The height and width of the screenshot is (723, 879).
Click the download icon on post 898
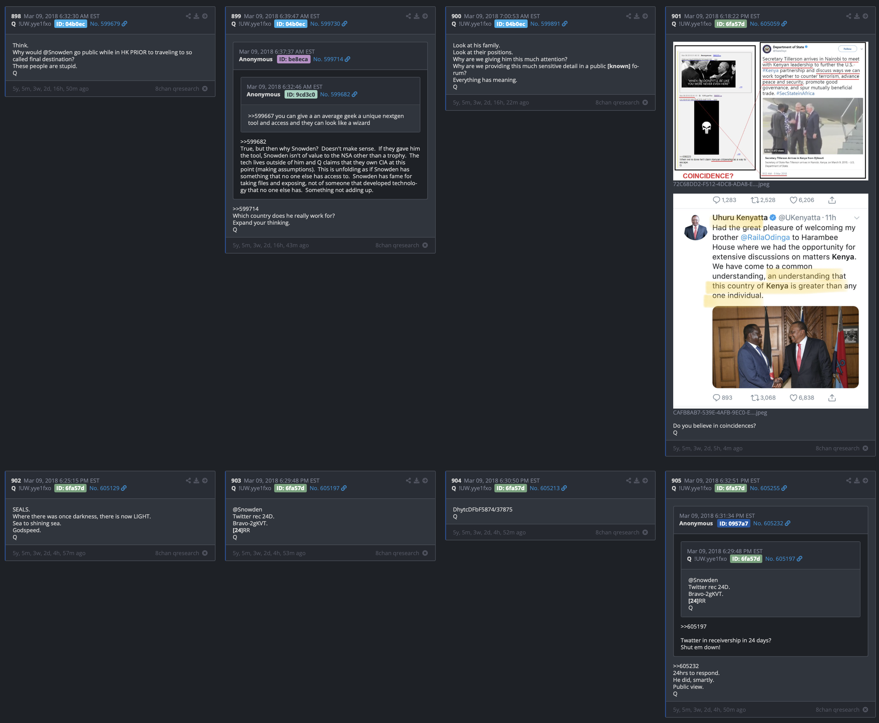(197, 16)
